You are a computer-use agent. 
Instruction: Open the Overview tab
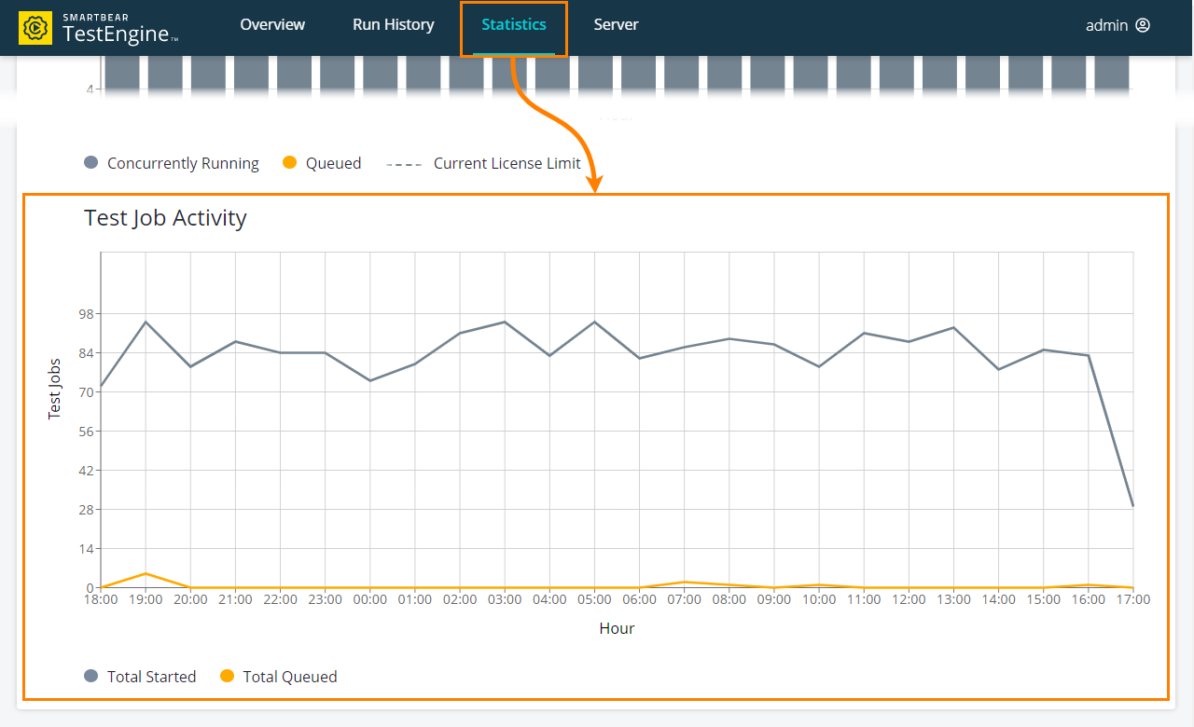[x=272, y=25]
